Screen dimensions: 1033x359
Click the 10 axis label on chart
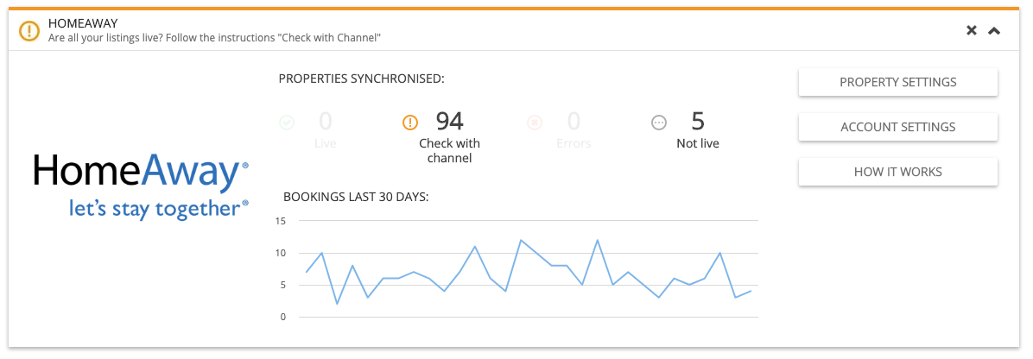[280, 253]
